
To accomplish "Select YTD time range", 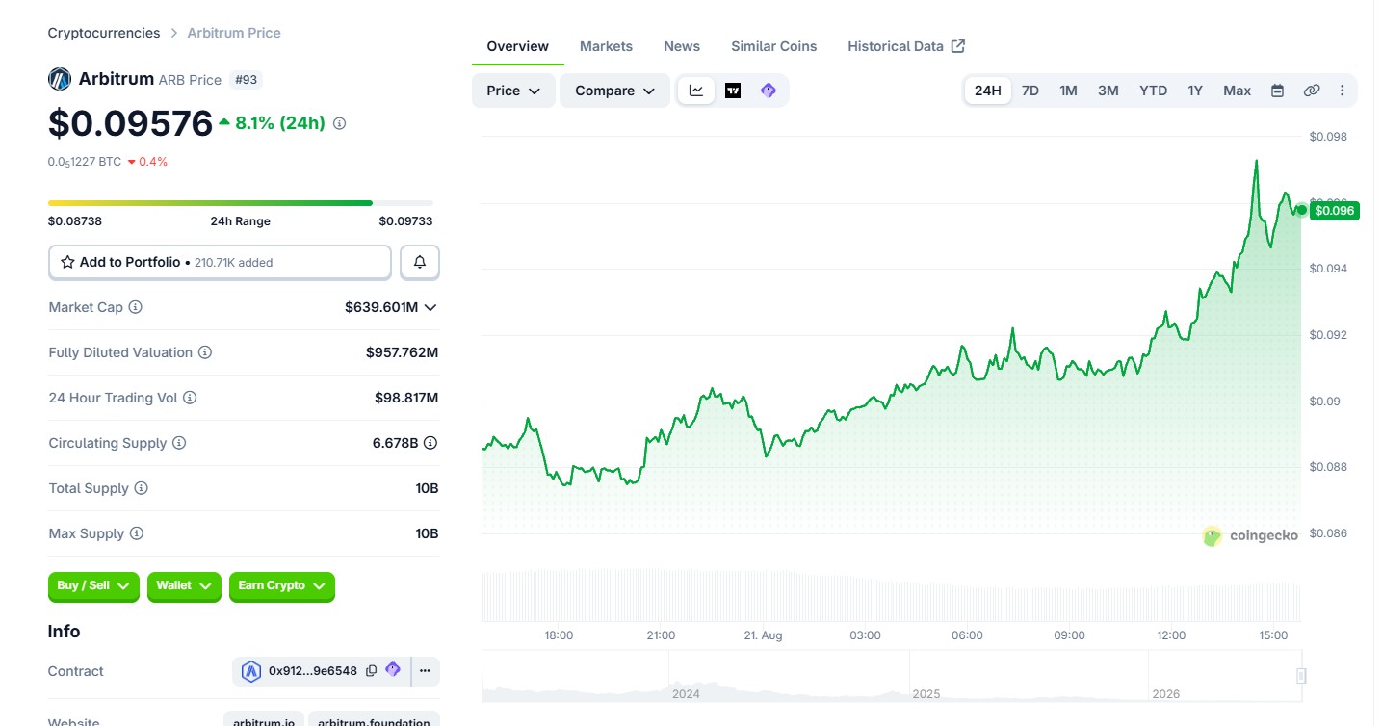I will coord(1154,91).
